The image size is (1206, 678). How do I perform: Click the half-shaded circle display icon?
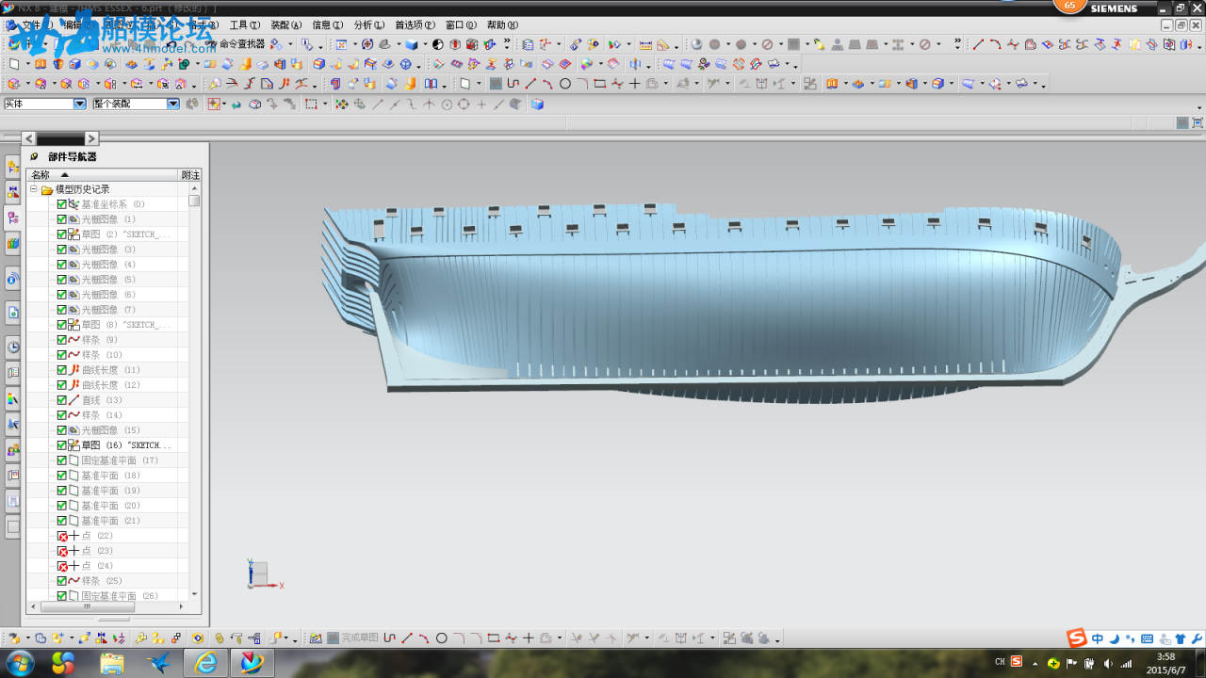pos(438,44)
